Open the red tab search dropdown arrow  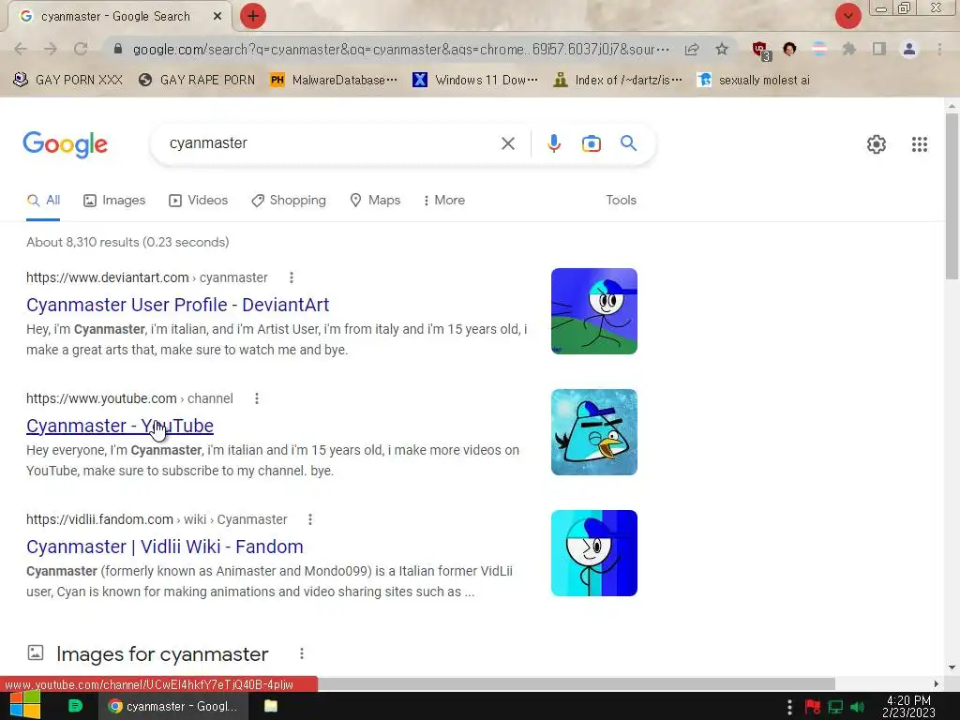[x=847, y=16]
